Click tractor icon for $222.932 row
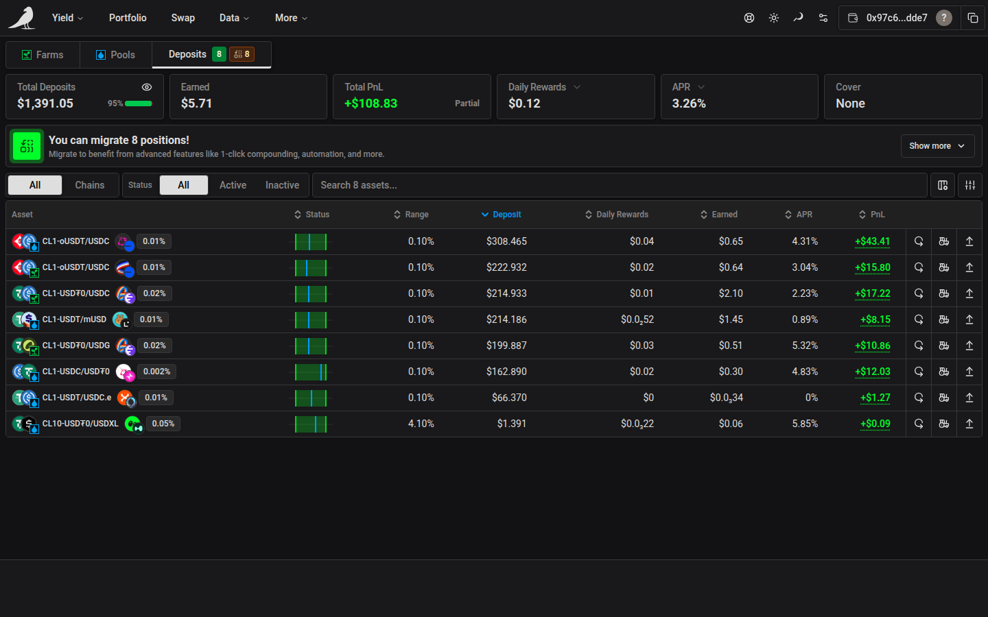 pyautogui.click(x=944, y=267)
